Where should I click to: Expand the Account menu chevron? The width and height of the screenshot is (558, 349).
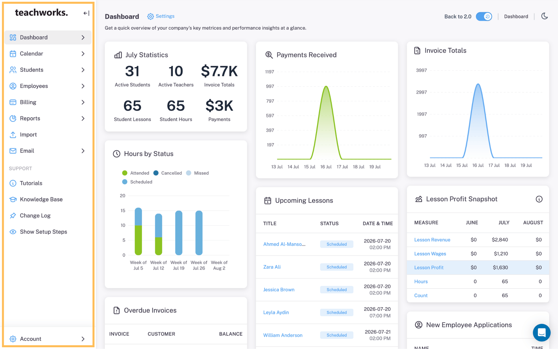point(83,339)
